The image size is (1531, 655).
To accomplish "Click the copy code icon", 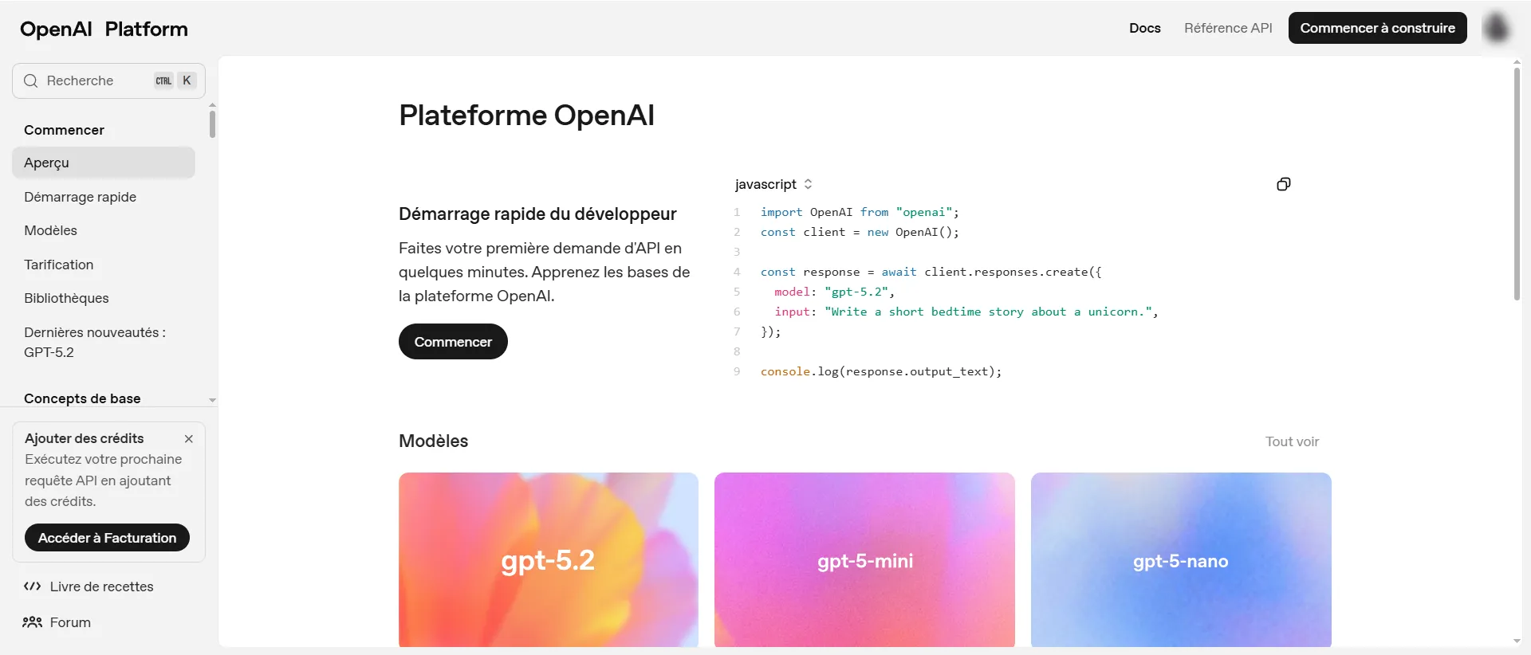I will click(1283, 184).
